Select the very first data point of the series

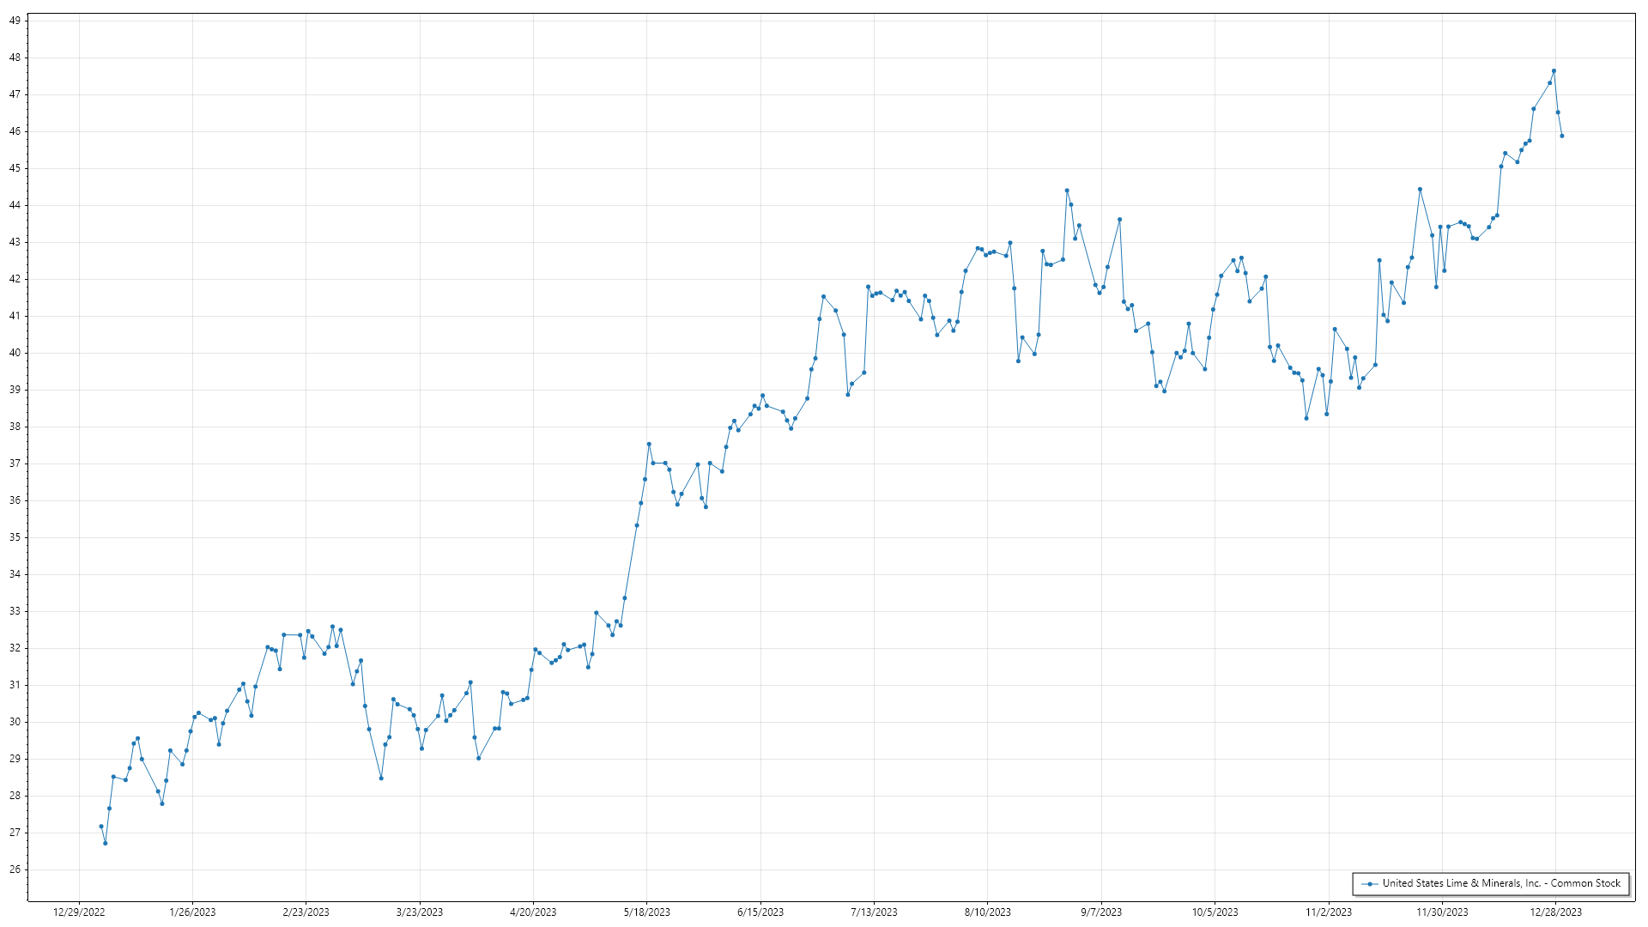(101, 827)
